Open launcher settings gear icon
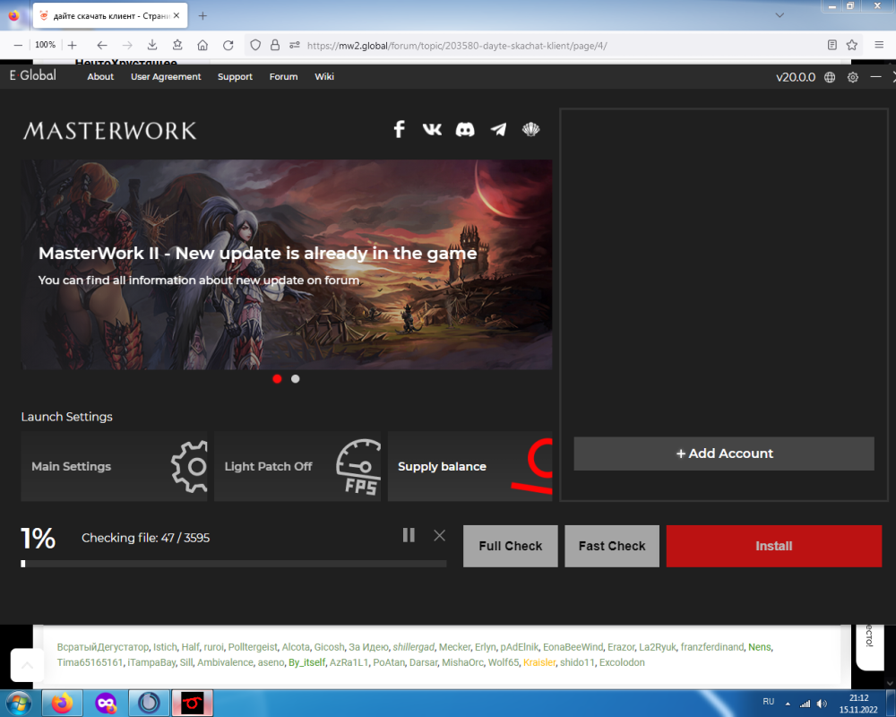 852,77
